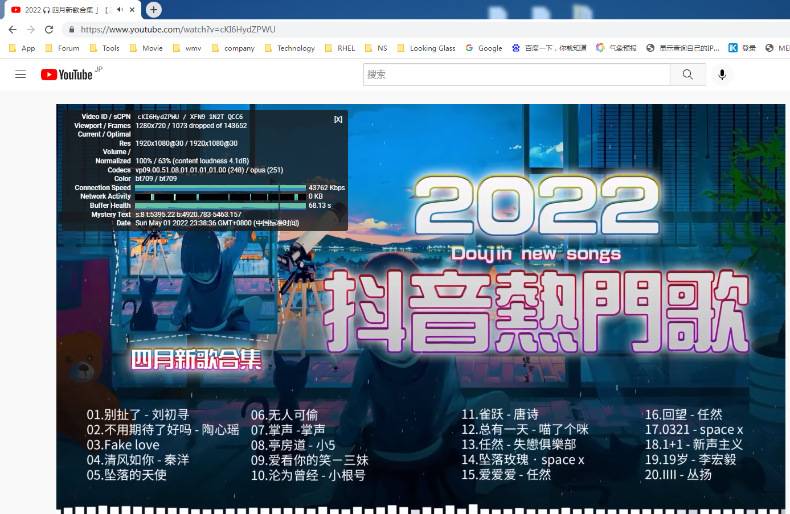
Task: Start voice search with the microphone
Action: coord(722,75)
